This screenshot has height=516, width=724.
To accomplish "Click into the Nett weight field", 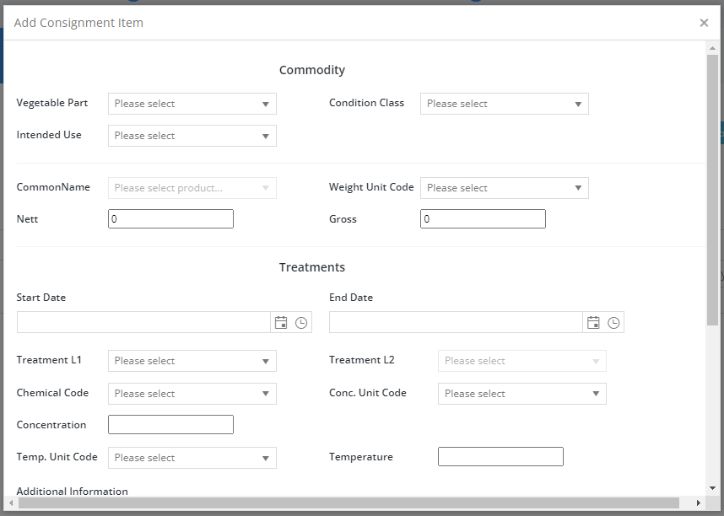I will [170, 218].
